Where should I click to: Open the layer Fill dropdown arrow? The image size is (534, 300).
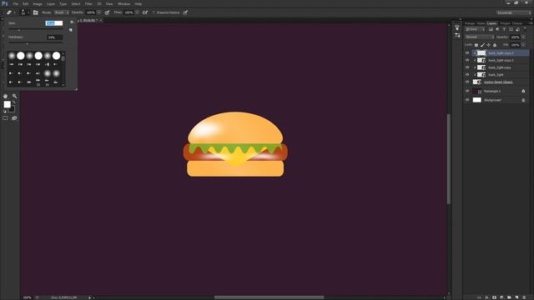click(x=523, y=45)
